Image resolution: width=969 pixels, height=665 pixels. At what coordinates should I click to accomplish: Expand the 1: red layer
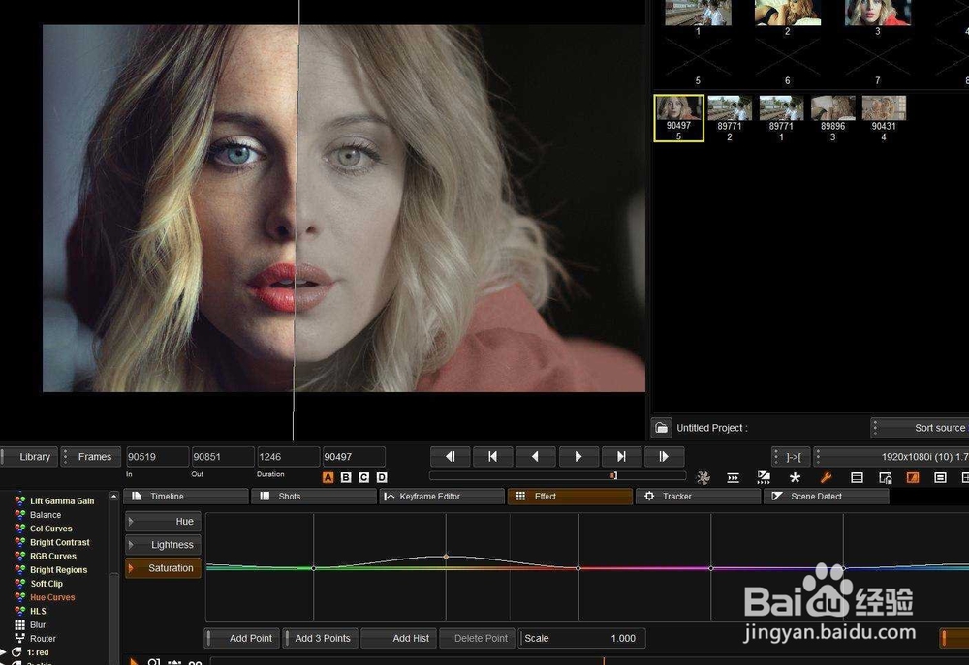point(3,652)
